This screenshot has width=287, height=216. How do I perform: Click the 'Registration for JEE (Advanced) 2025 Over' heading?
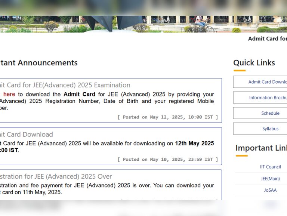point(56,176)
